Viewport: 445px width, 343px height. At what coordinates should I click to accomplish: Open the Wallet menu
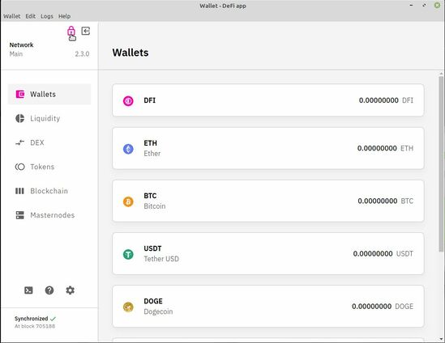pos(11,16)
